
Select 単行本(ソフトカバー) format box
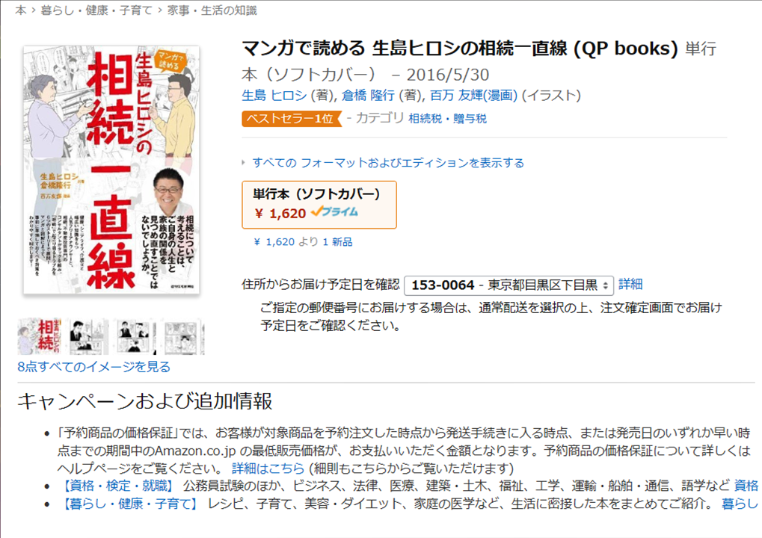[x=319, y=205]
